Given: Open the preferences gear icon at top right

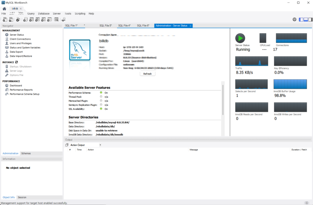Looking at the screenshot, I should (294, 19).
